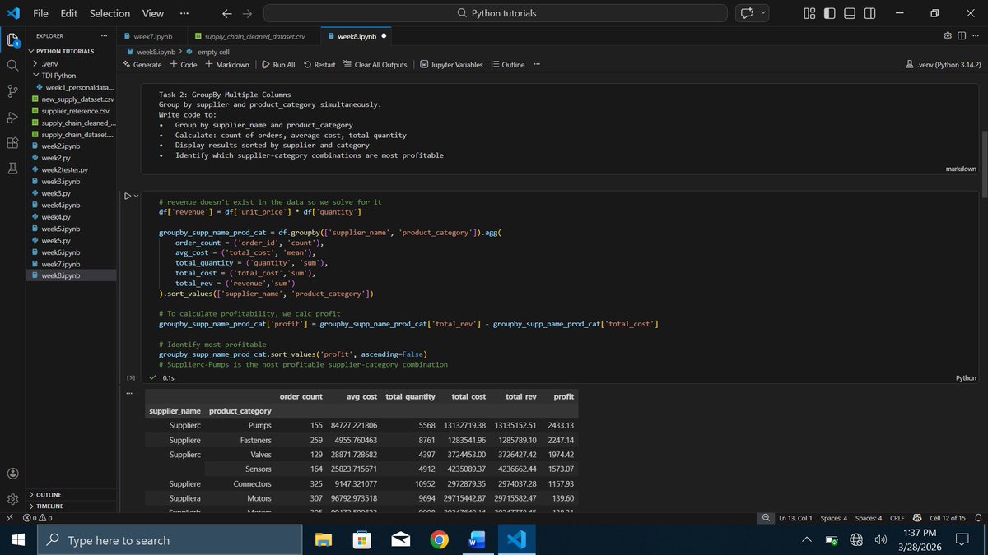Click the zoom magnifier in status bar
The width and height of the screenshot is (988, 555).
coord(767,518)
